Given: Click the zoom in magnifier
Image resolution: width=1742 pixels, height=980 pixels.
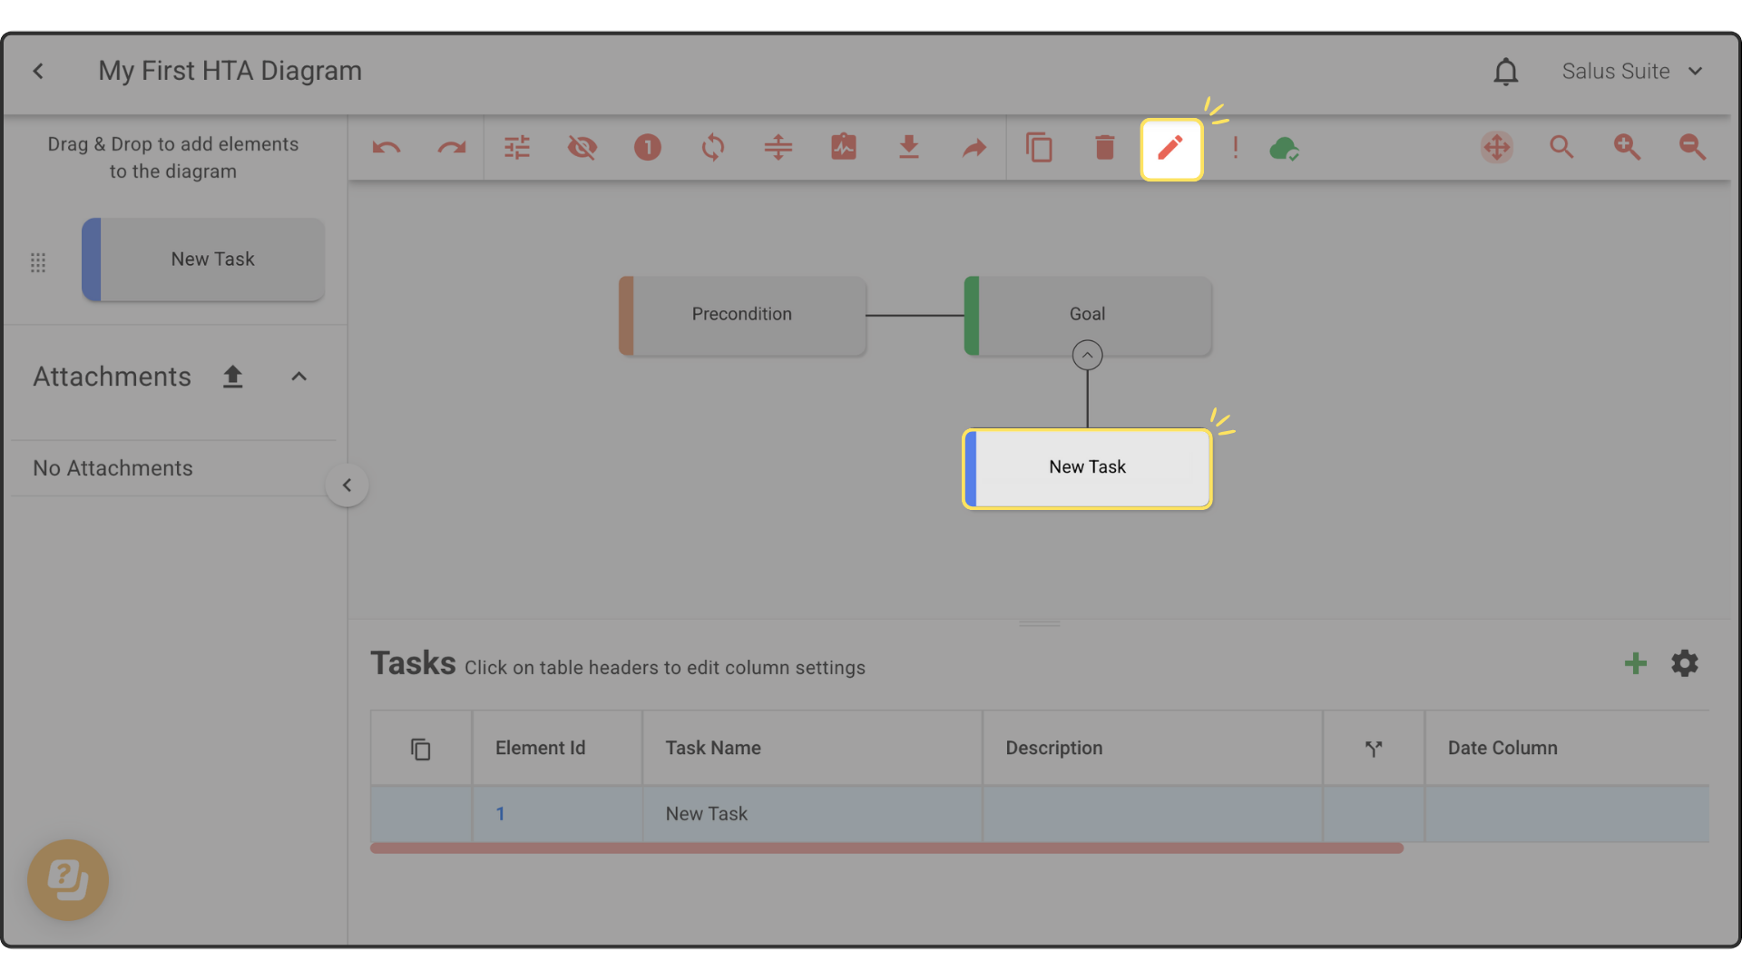Looking at the screenshot, I should pyautogui.click(x=1627, y=148).
